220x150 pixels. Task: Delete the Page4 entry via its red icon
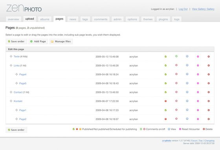tap(209, 74)
